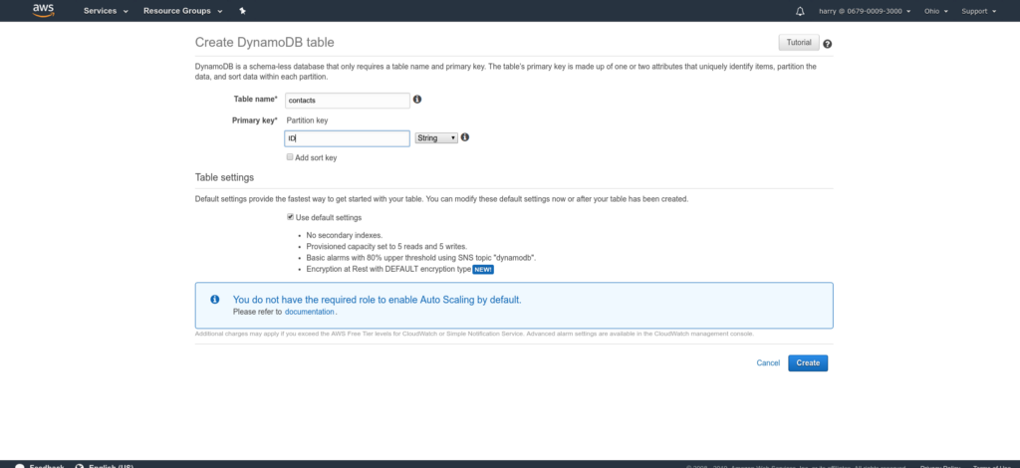Open the documentation link
Viewport: 1020px width, 468px height.
[x=310, y=312]
